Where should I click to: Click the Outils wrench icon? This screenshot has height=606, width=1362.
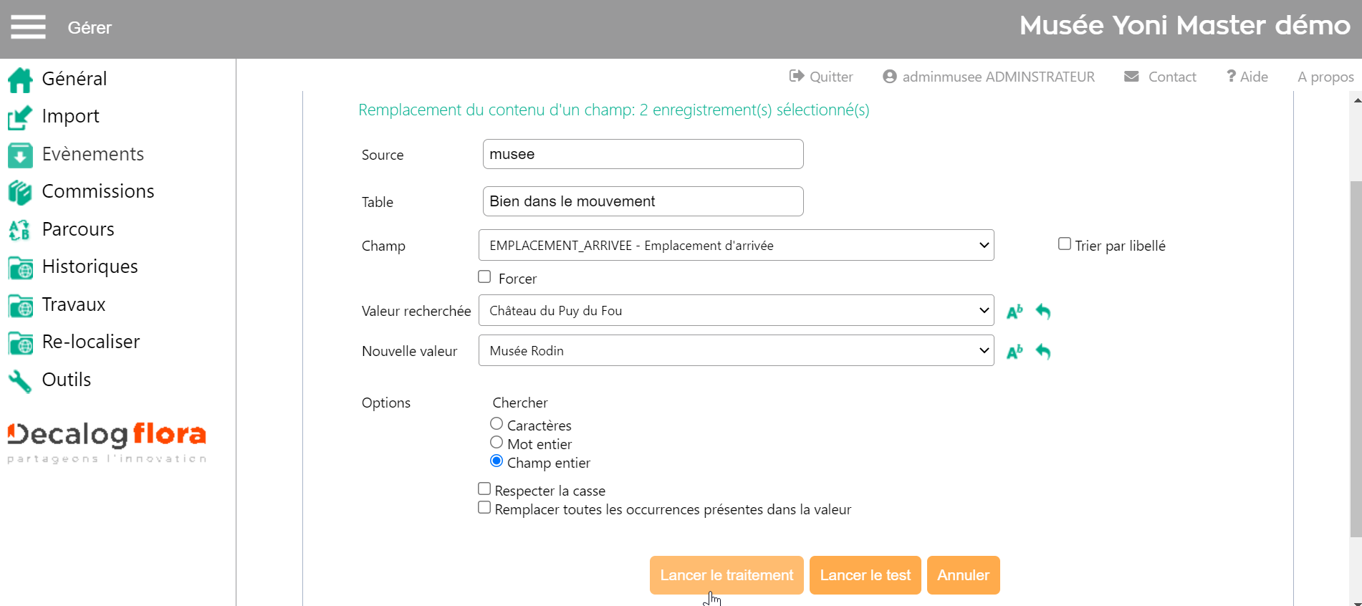(20, 381)
